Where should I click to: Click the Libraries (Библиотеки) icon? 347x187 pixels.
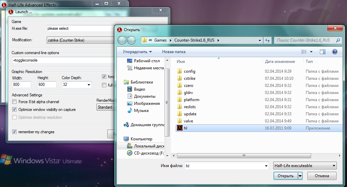click(x=126, y=82)
